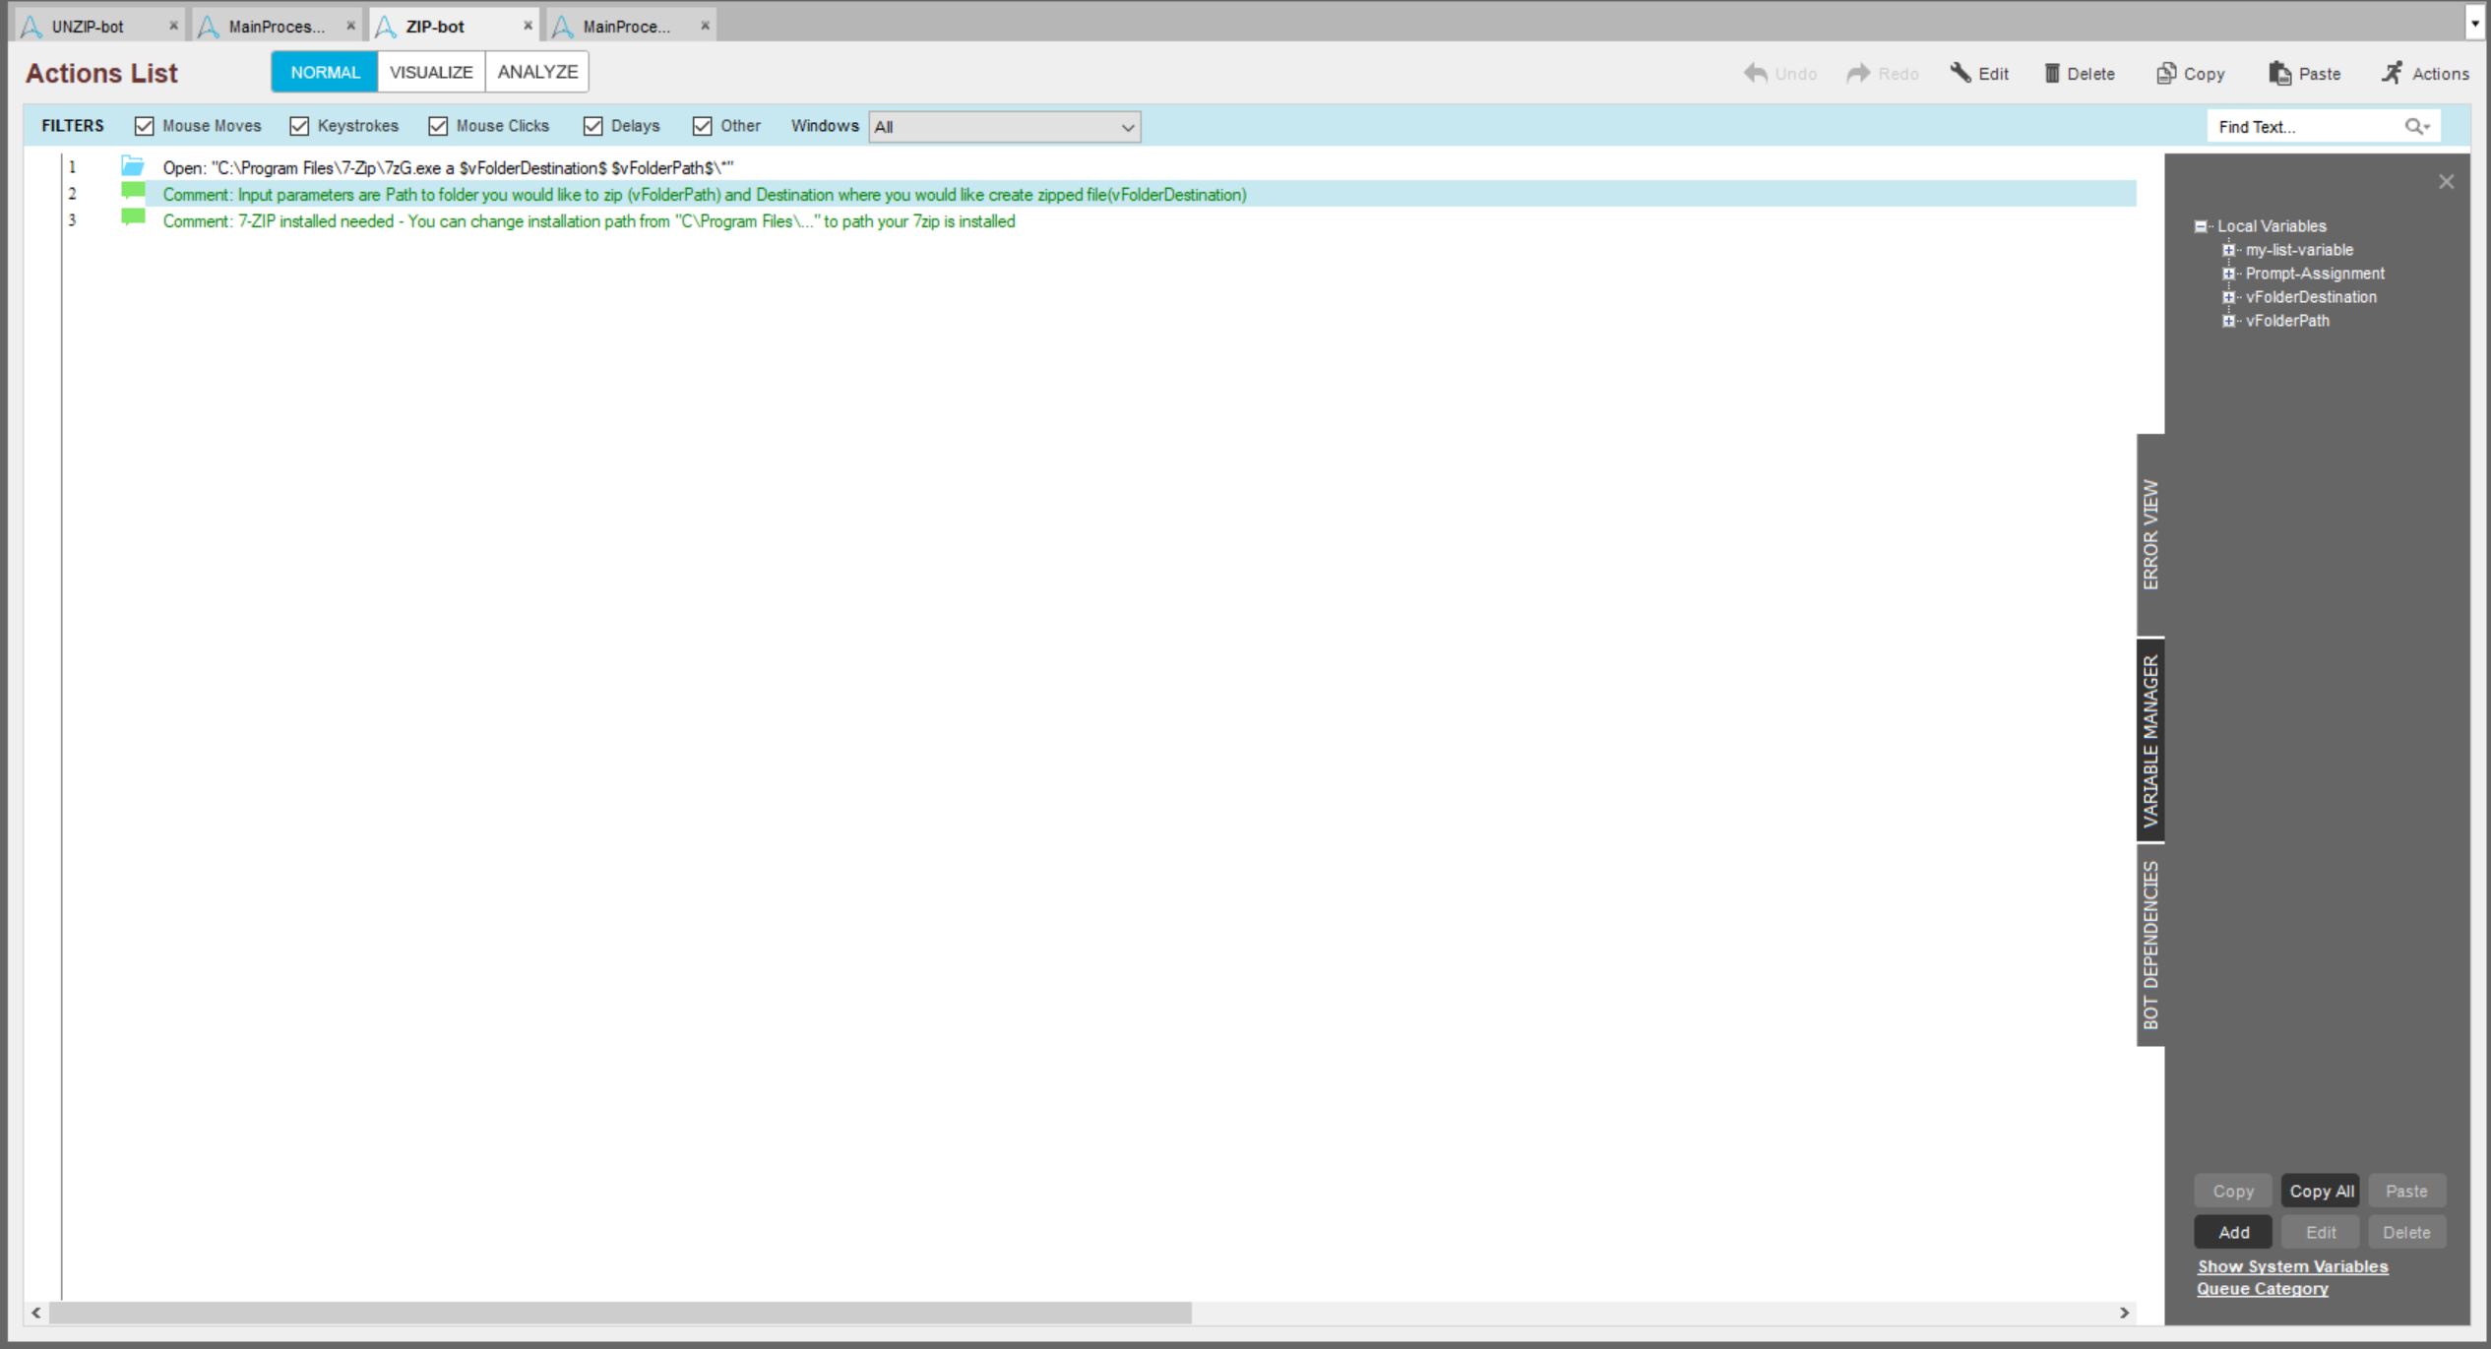Open the Actions running-man menu
The height and width of the screenshot is (1349, 2491).
2393,73
